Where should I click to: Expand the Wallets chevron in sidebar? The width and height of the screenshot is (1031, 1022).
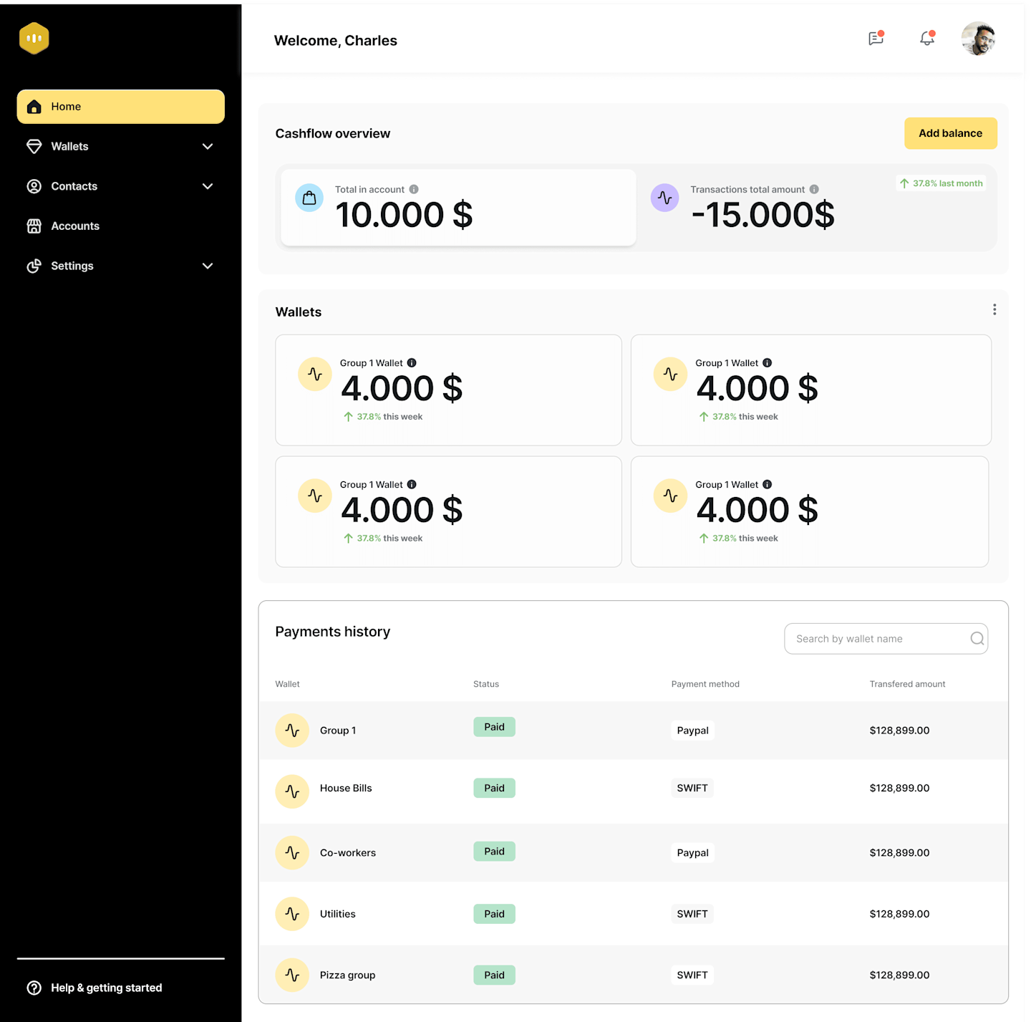pyautogui.click(x=208, y=146)
